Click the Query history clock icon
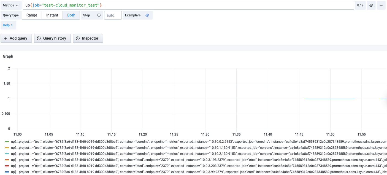This screenshot has width=387, height=175. (x=39, y=38)
